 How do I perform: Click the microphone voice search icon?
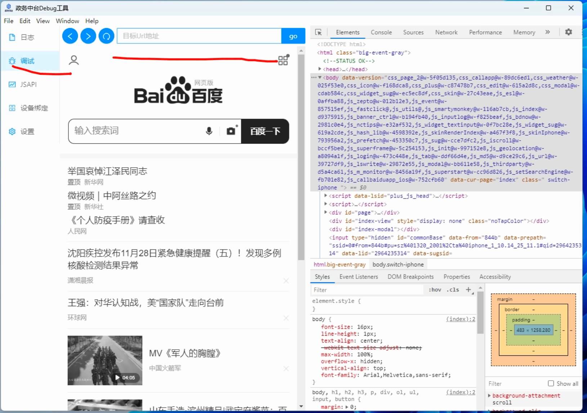coord(209,131)
